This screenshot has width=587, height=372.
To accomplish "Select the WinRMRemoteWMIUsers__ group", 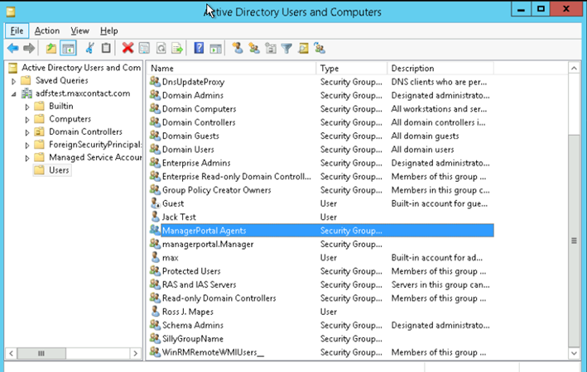I will [x=321, y=352].
